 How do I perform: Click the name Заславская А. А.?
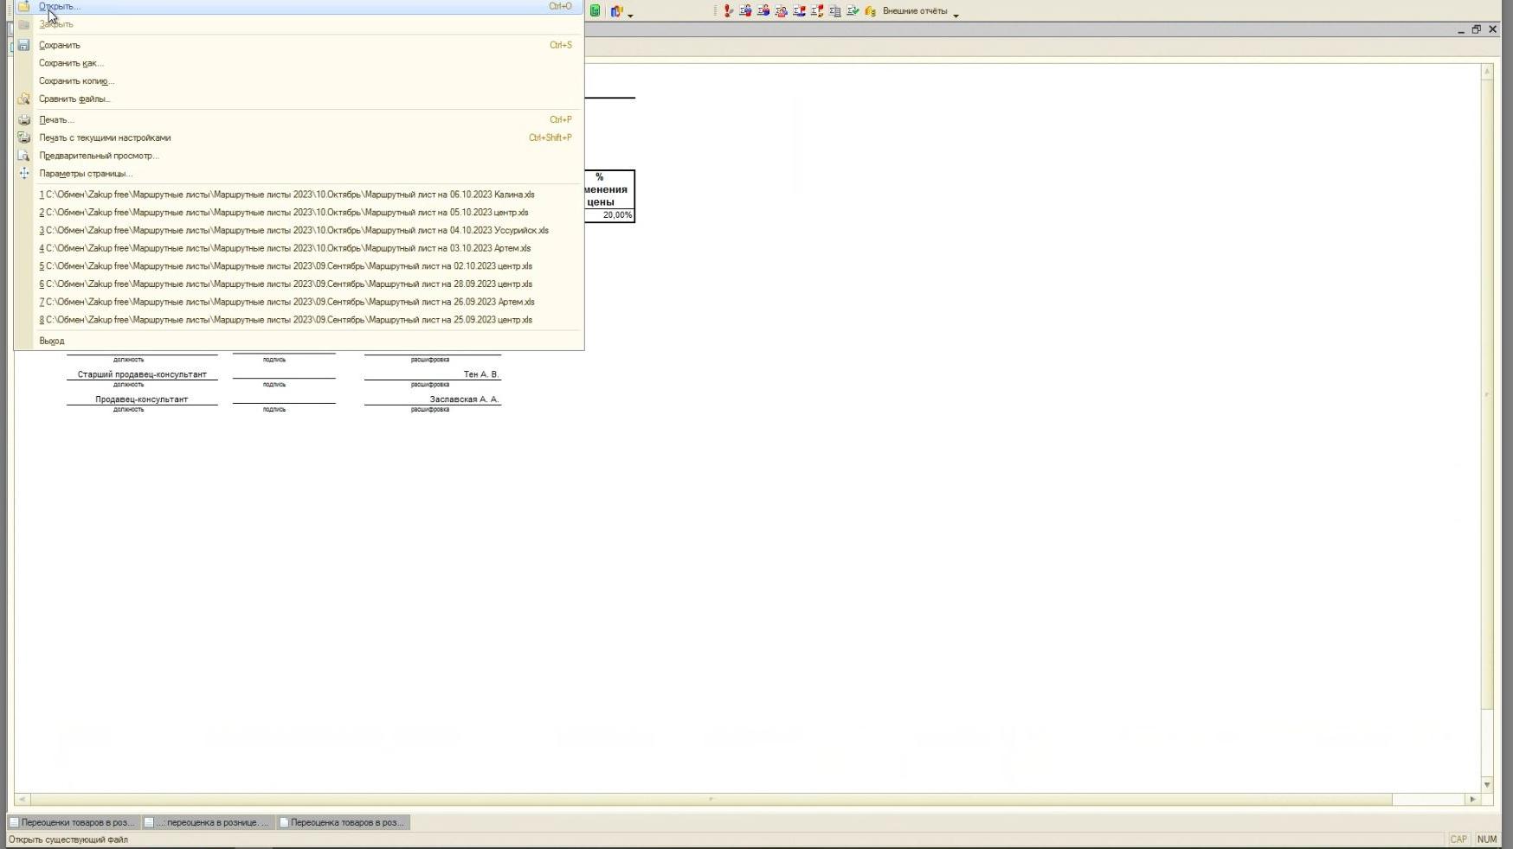(x=464, y=399)
